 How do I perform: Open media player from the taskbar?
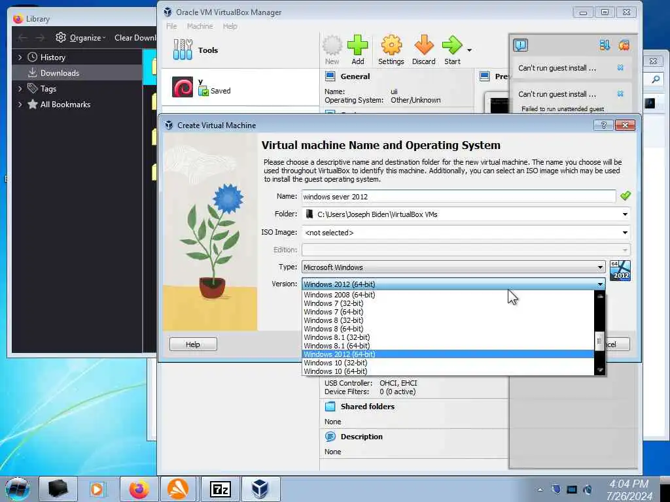[97, 489]
